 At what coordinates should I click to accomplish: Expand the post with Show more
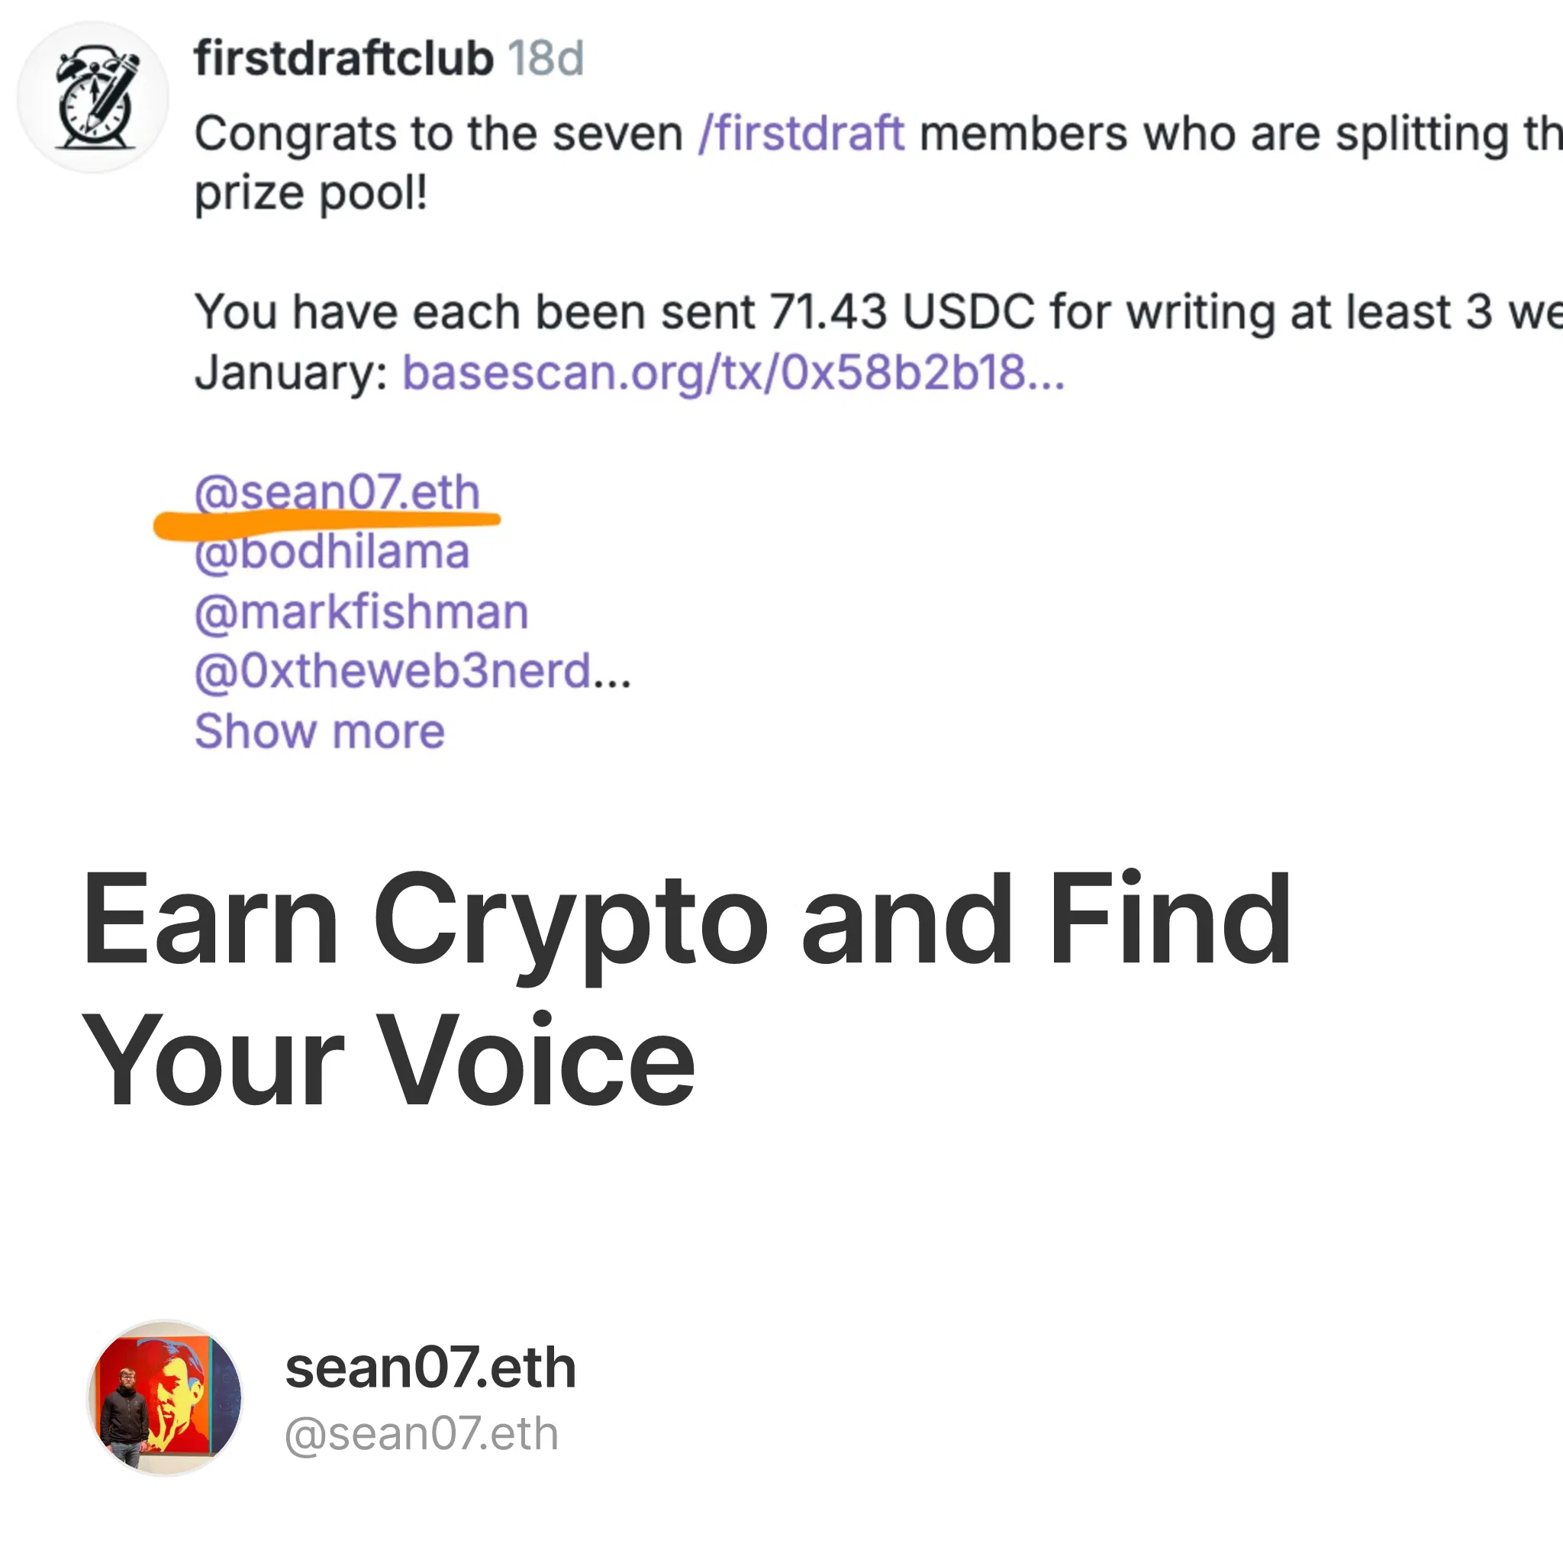320,731
